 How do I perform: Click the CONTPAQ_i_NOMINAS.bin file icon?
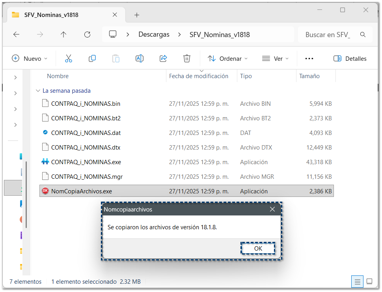tap(45, 103)
